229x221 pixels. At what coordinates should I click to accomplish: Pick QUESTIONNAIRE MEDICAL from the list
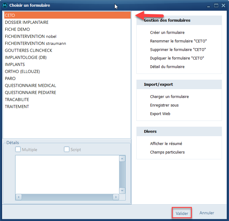point(30,85)
